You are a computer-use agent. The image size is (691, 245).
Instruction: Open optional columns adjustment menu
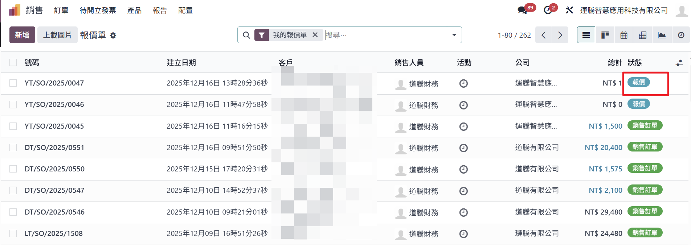(x=679, y=63)
